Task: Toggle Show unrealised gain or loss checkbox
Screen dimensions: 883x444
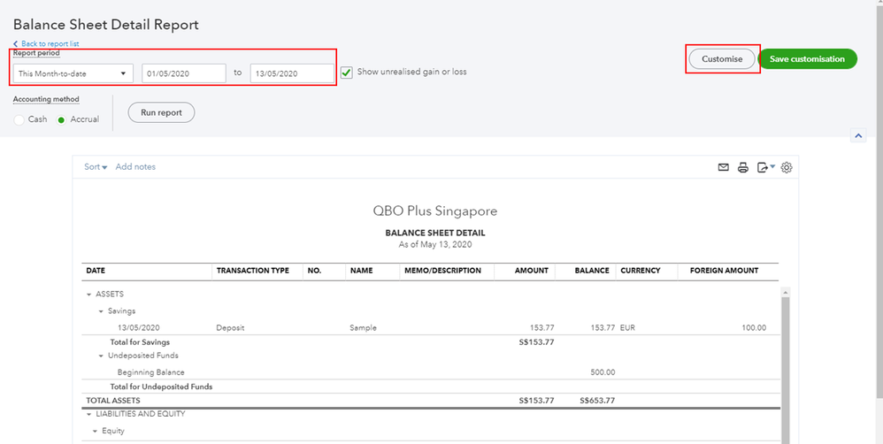Action: [347, 72]
